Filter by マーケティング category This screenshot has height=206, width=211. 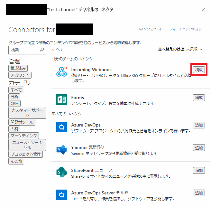click(24, 136)
